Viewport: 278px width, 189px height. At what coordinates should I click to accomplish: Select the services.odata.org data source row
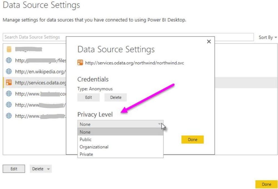(x=35, y=83)
